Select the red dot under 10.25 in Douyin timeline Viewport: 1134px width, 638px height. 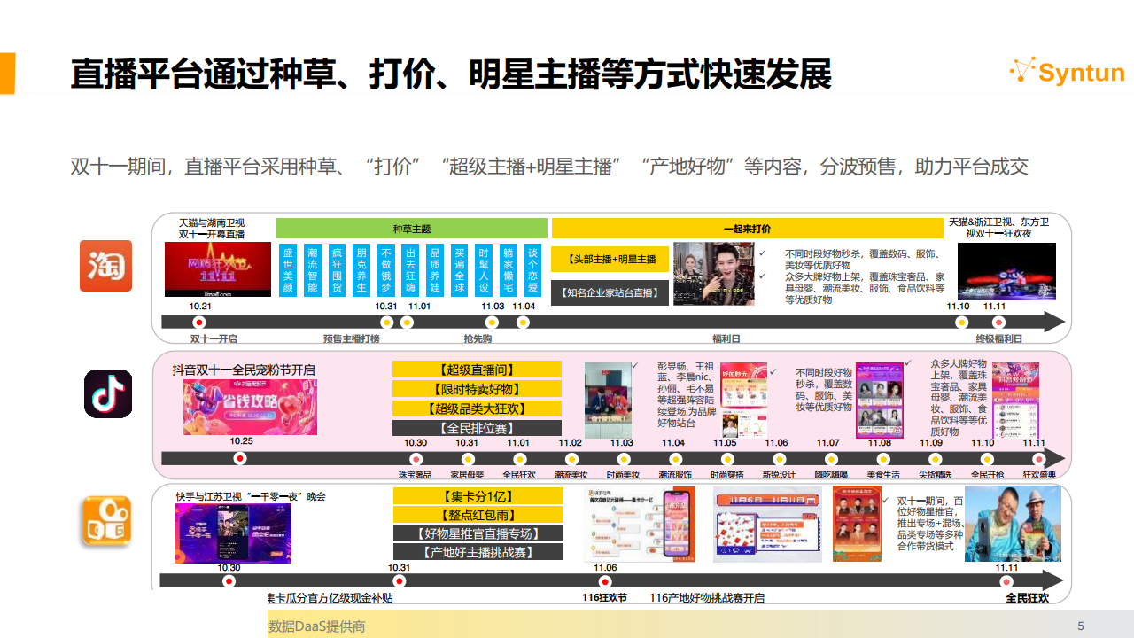coord(239,458)
